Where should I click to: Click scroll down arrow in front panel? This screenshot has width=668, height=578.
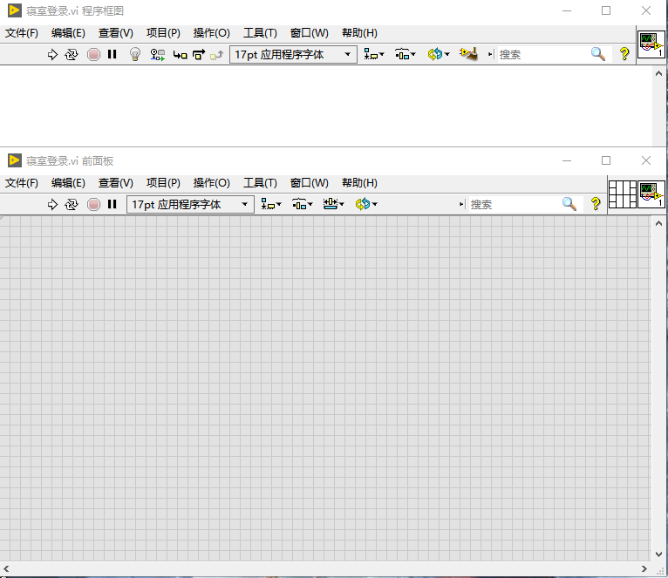point(658,554)
